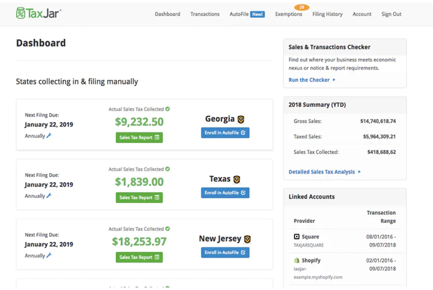Click the Shopify provider icon

pyautogui.click(x=297, y=260)
